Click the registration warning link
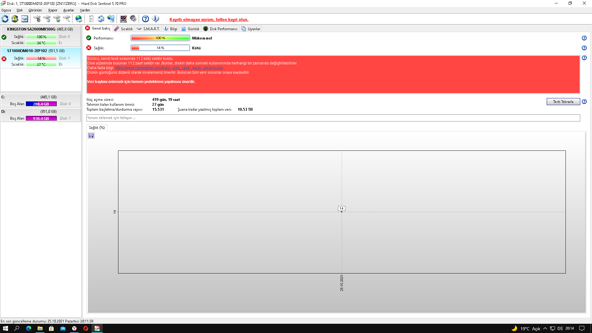 click(209, 19)
